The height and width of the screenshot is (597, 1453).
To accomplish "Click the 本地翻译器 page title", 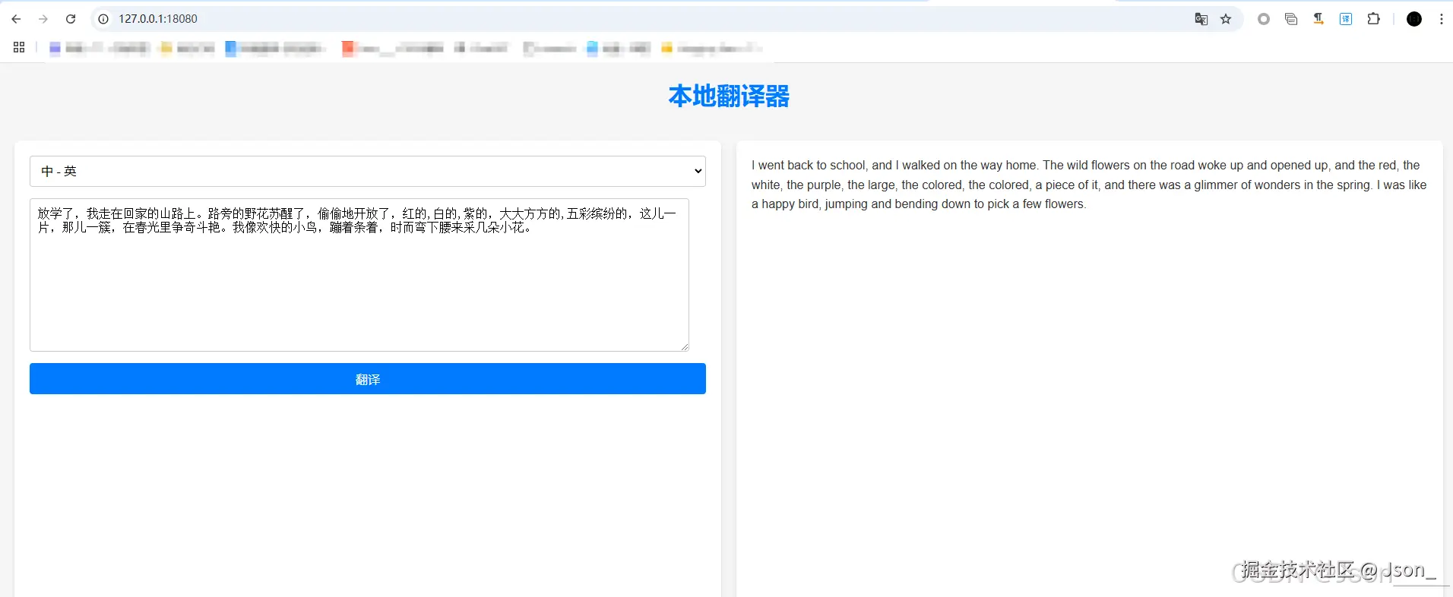I will 729,96.
